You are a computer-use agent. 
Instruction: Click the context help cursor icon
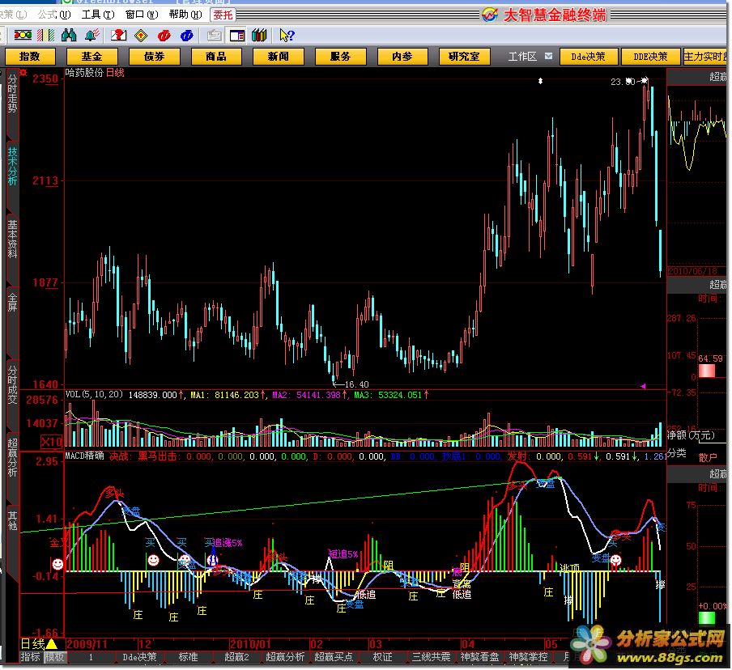[287, 36]
